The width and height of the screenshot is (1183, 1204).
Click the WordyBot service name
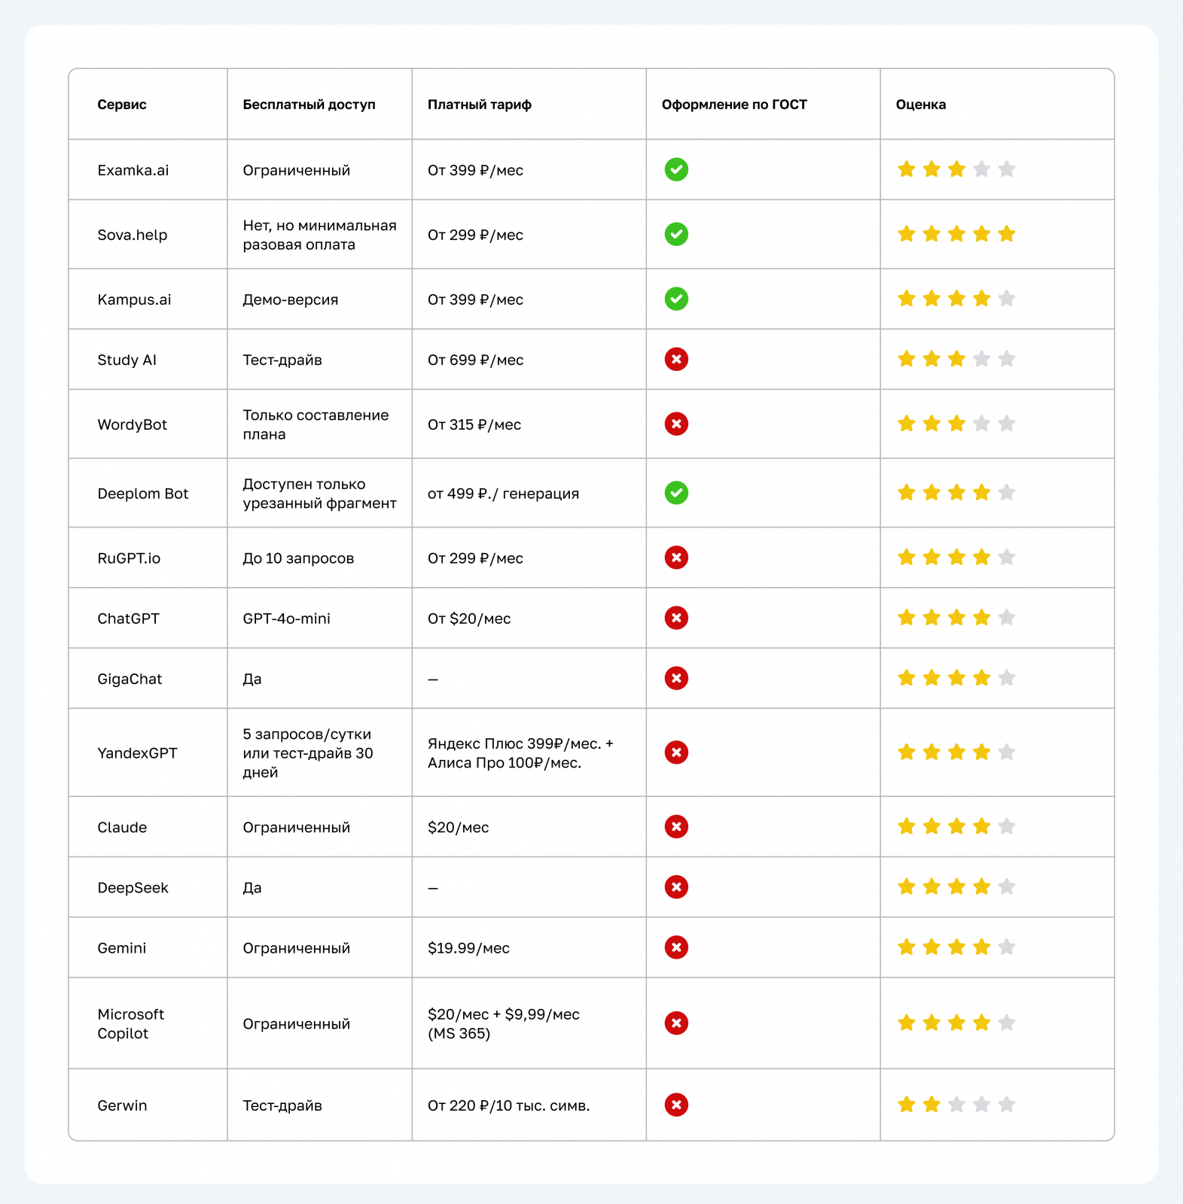pos(133,424)
